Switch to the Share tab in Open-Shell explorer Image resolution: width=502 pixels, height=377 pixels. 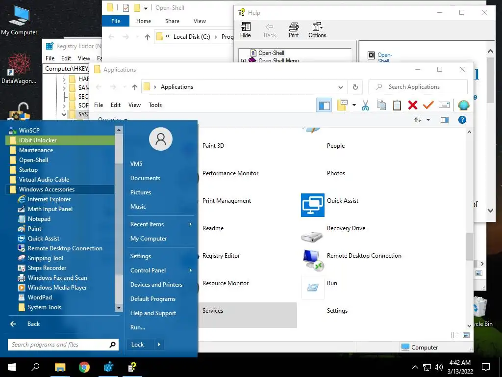(172, 21)
